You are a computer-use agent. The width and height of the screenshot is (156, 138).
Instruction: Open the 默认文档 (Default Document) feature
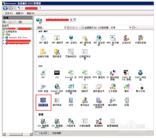click(140, 88)
